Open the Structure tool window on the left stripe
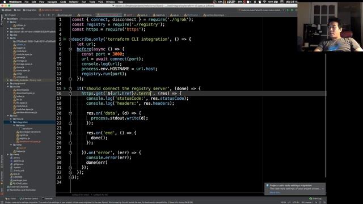 click(2, 161)
